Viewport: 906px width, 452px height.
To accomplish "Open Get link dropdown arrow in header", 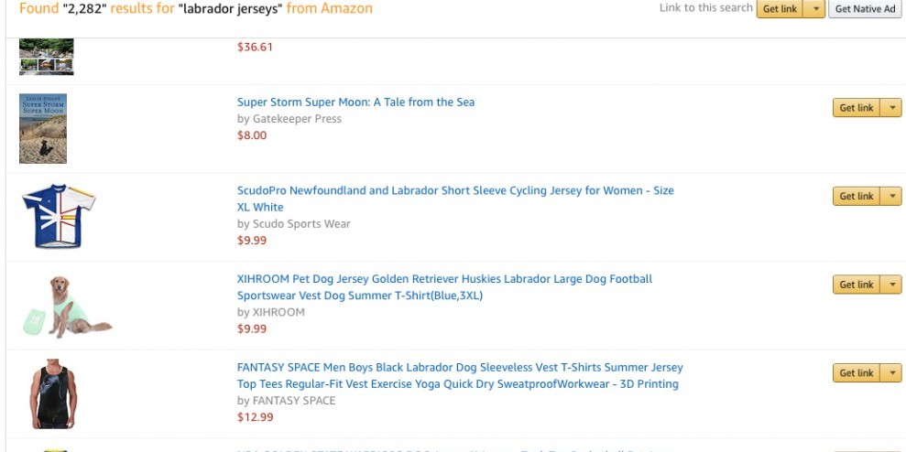I will pyautogui.click(x=815, y=9).
